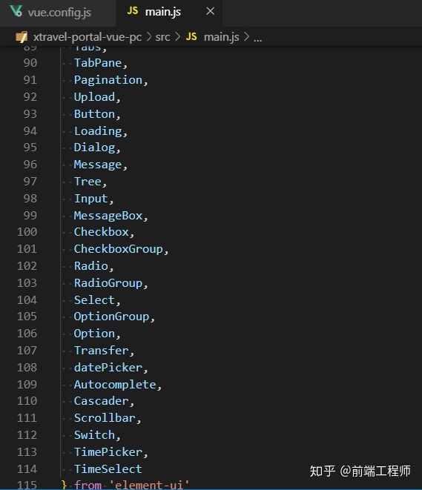Click the from keyword on line 115

pos(88,485)
